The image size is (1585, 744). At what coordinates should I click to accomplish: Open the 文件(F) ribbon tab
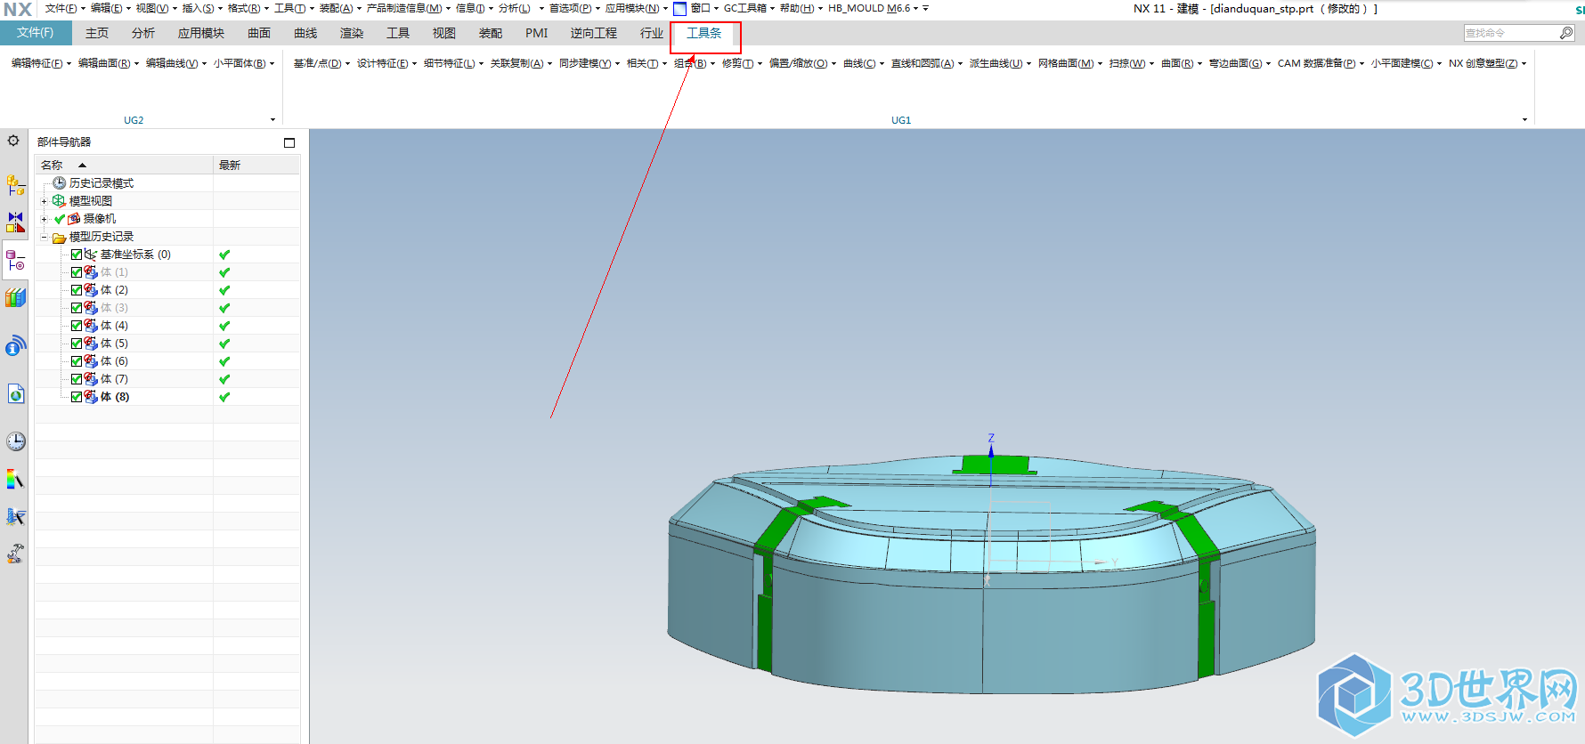[36, 33]
